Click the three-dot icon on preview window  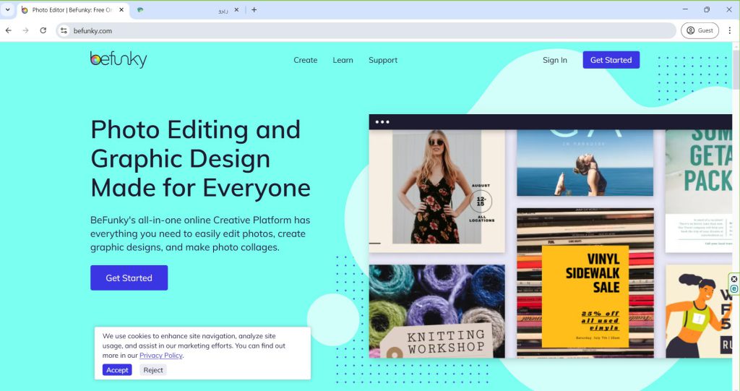(x=382, y=122)
